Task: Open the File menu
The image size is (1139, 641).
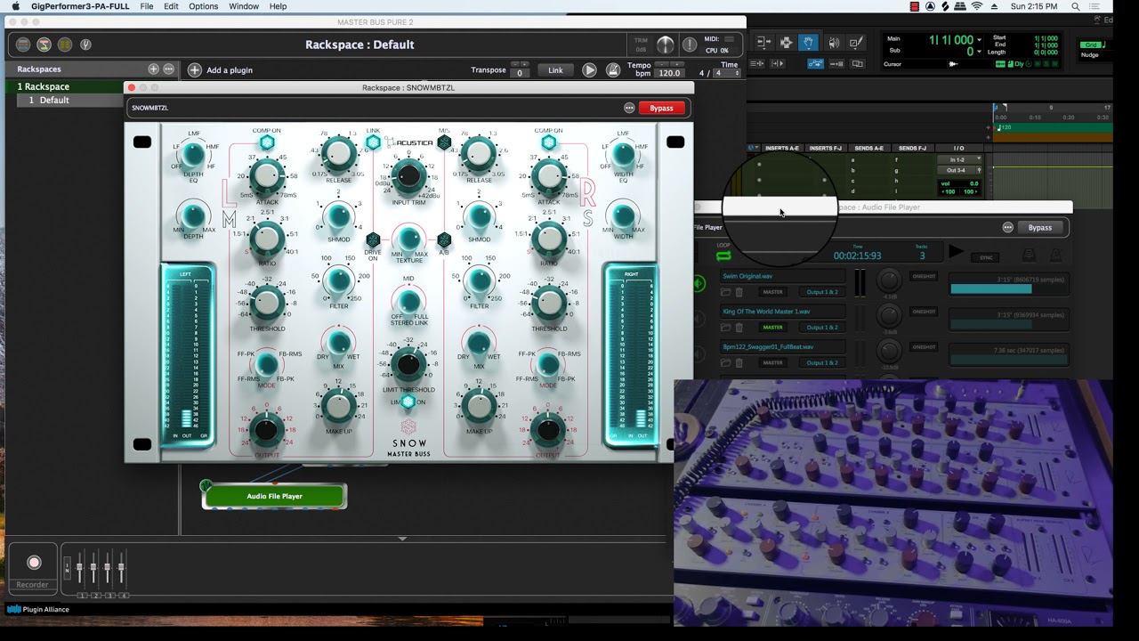Action: (x=146, y=6)
